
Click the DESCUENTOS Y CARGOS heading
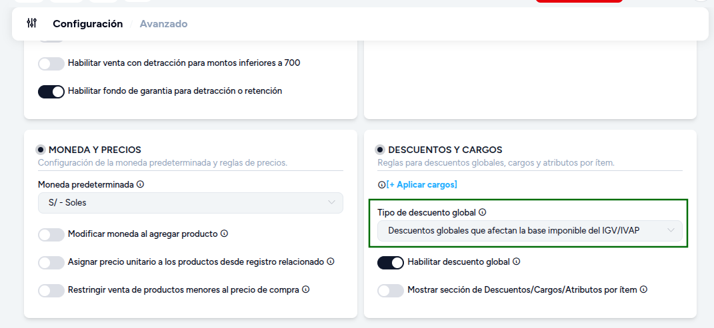tap(445, 150)
